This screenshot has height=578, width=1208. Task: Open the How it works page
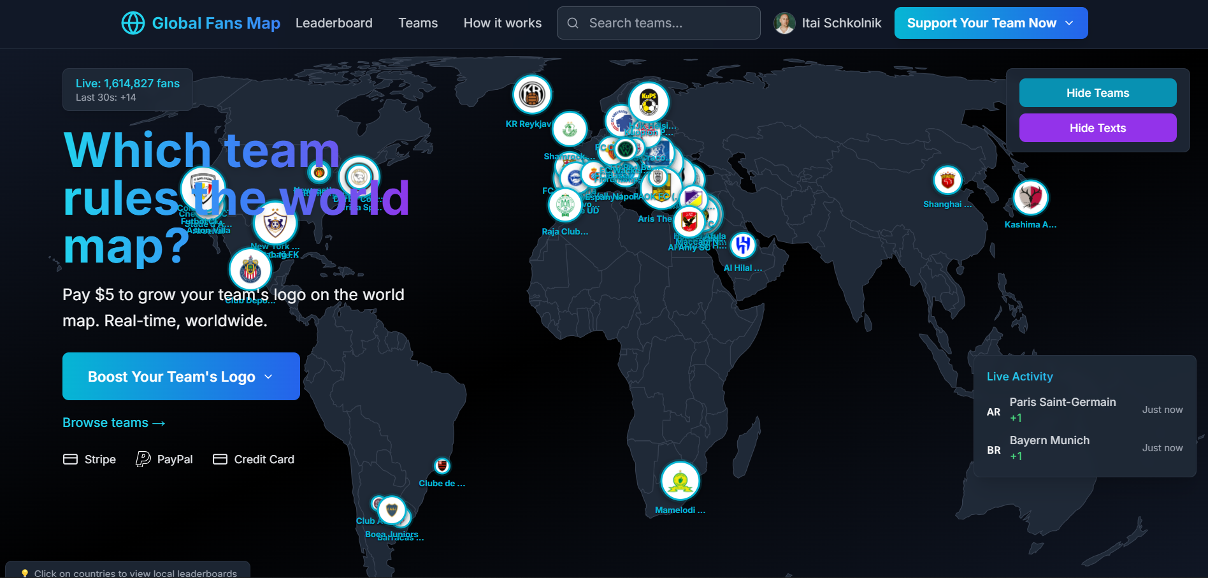click(502, 23)
